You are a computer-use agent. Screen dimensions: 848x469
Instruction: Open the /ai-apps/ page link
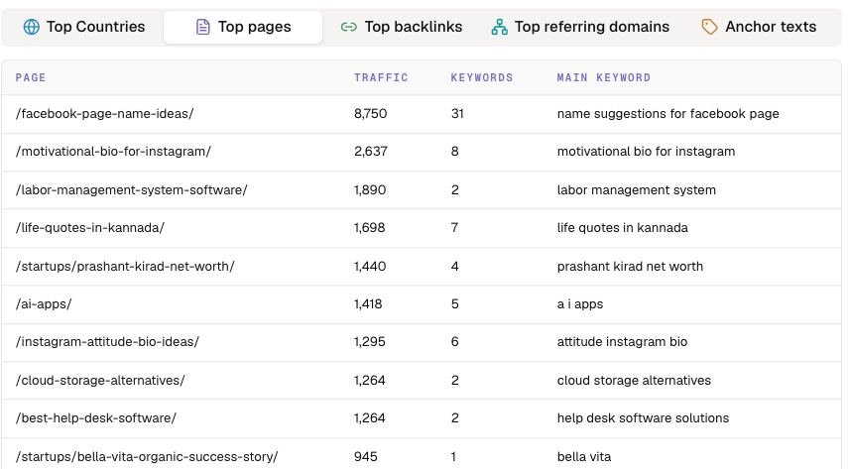tap(44, 304)
